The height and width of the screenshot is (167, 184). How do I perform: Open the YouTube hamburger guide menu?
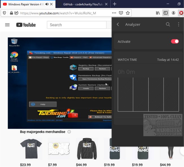click(7, 25)
